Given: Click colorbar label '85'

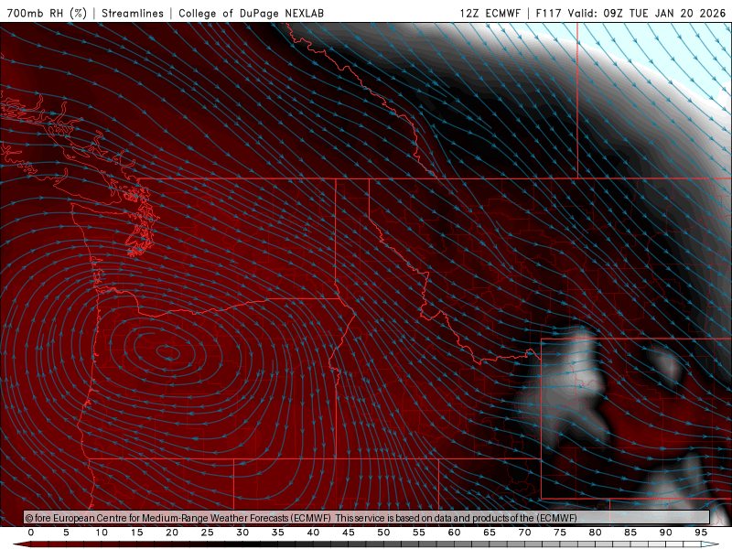Looking at the screenshot, I should coord(630,533).
